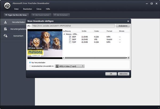Close the Aiseesoft Free YouTube Downloader window
160x109 pixels.
coord(157,3)
